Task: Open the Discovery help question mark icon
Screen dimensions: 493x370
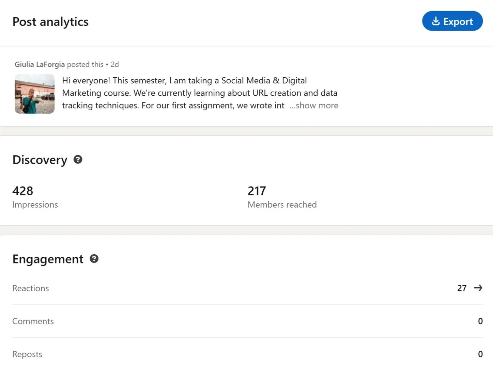Action: pos(78,159)
